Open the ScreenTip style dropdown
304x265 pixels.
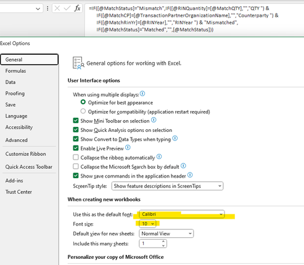pos(167,186)
